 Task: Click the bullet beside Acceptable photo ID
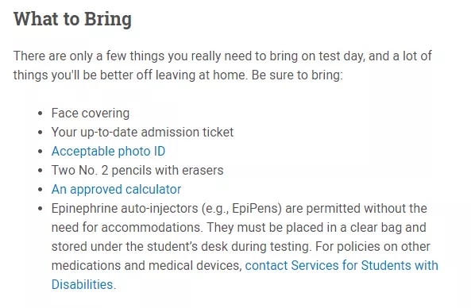[41, 152]
